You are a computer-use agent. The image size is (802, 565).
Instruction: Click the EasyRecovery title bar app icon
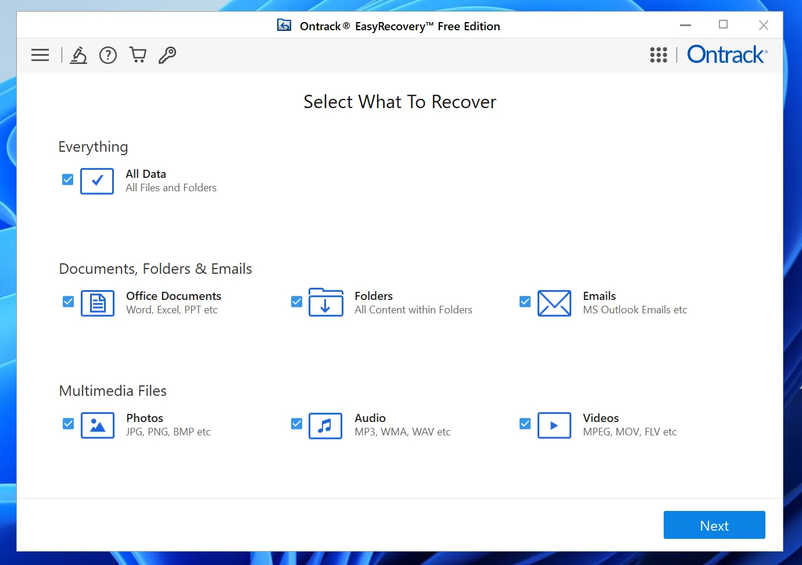coord(284,26)
